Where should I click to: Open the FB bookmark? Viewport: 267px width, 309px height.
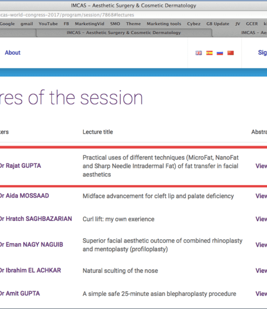tap(66, 24)
